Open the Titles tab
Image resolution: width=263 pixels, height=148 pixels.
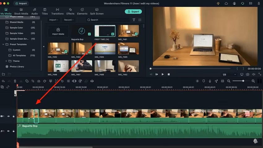coord(45,11)
